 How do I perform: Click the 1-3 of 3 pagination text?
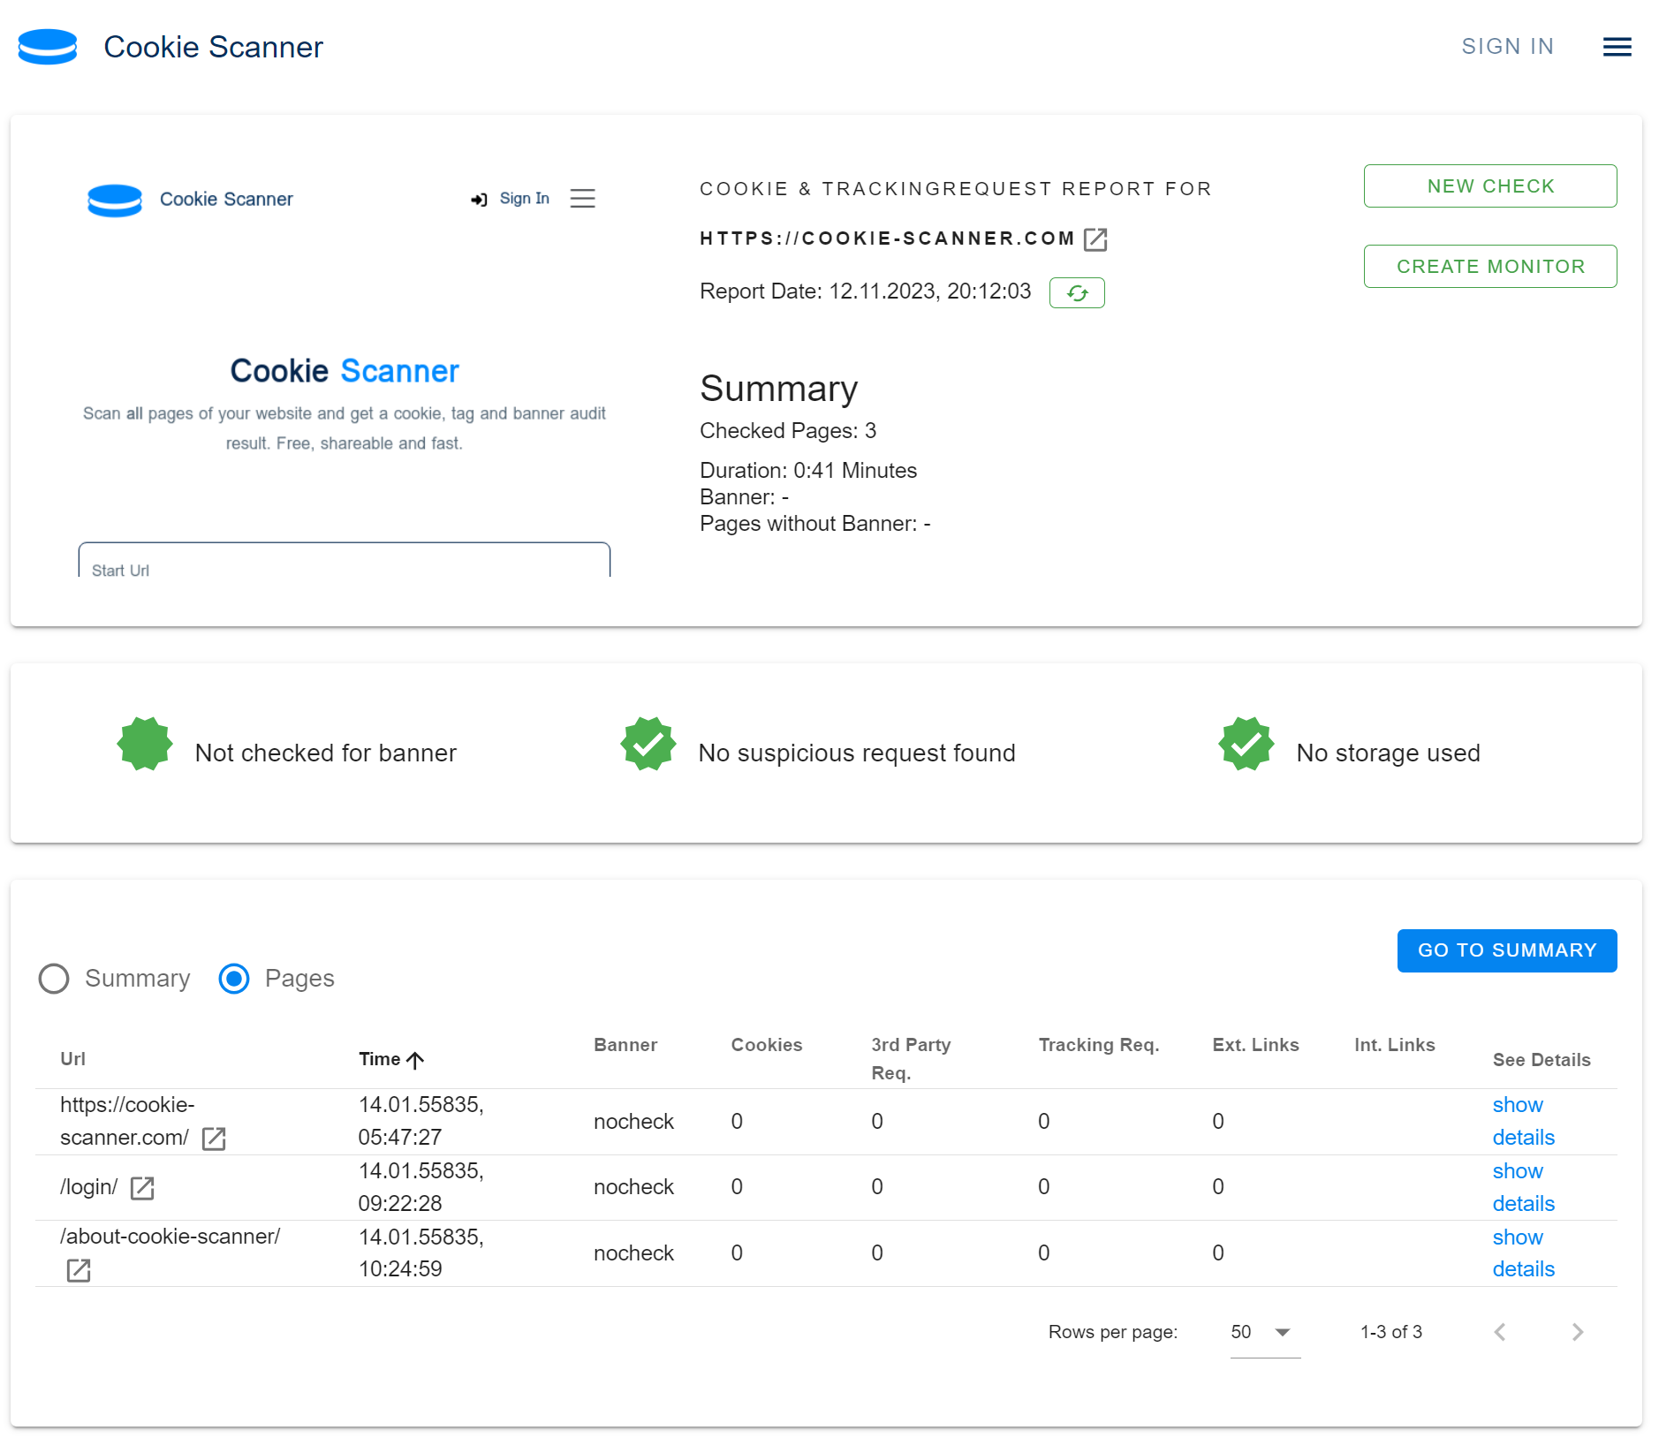coord(1391,1332)
